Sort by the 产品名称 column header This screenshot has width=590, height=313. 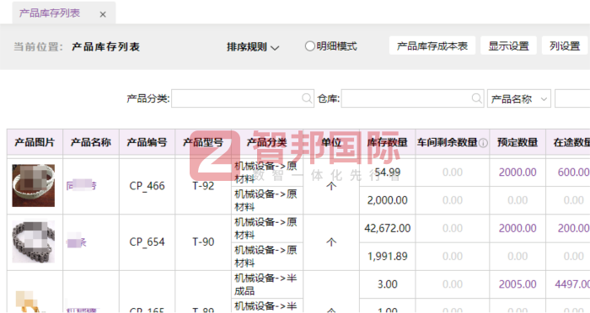coord(91,142)
